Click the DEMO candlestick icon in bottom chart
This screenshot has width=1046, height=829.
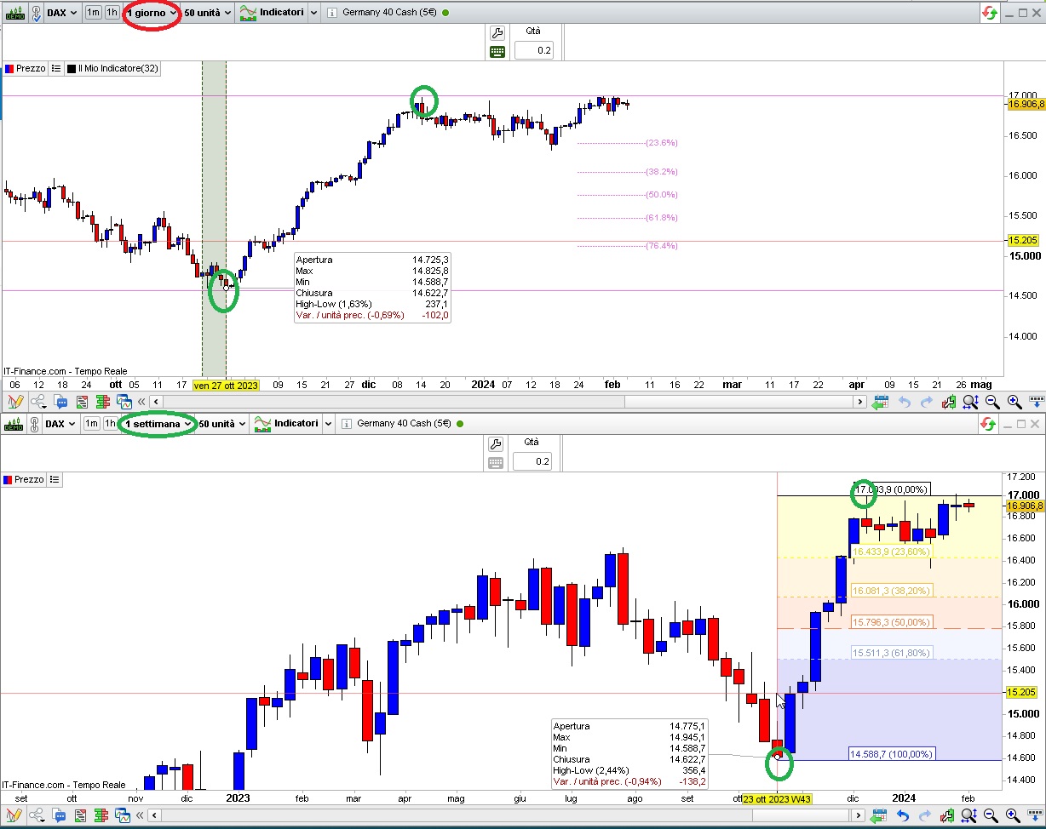(x=14, y=423)
